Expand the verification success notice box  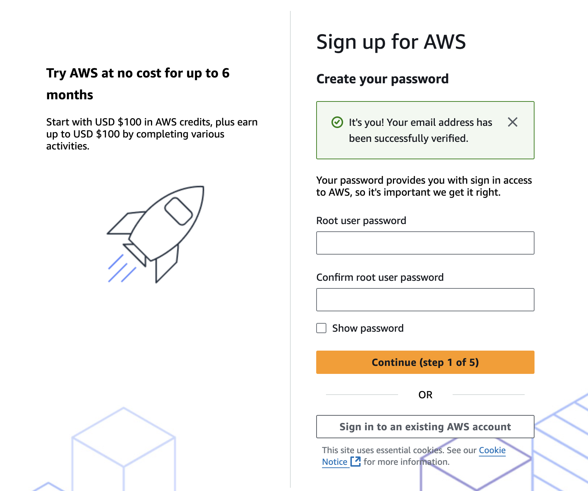tap(425, 130)
